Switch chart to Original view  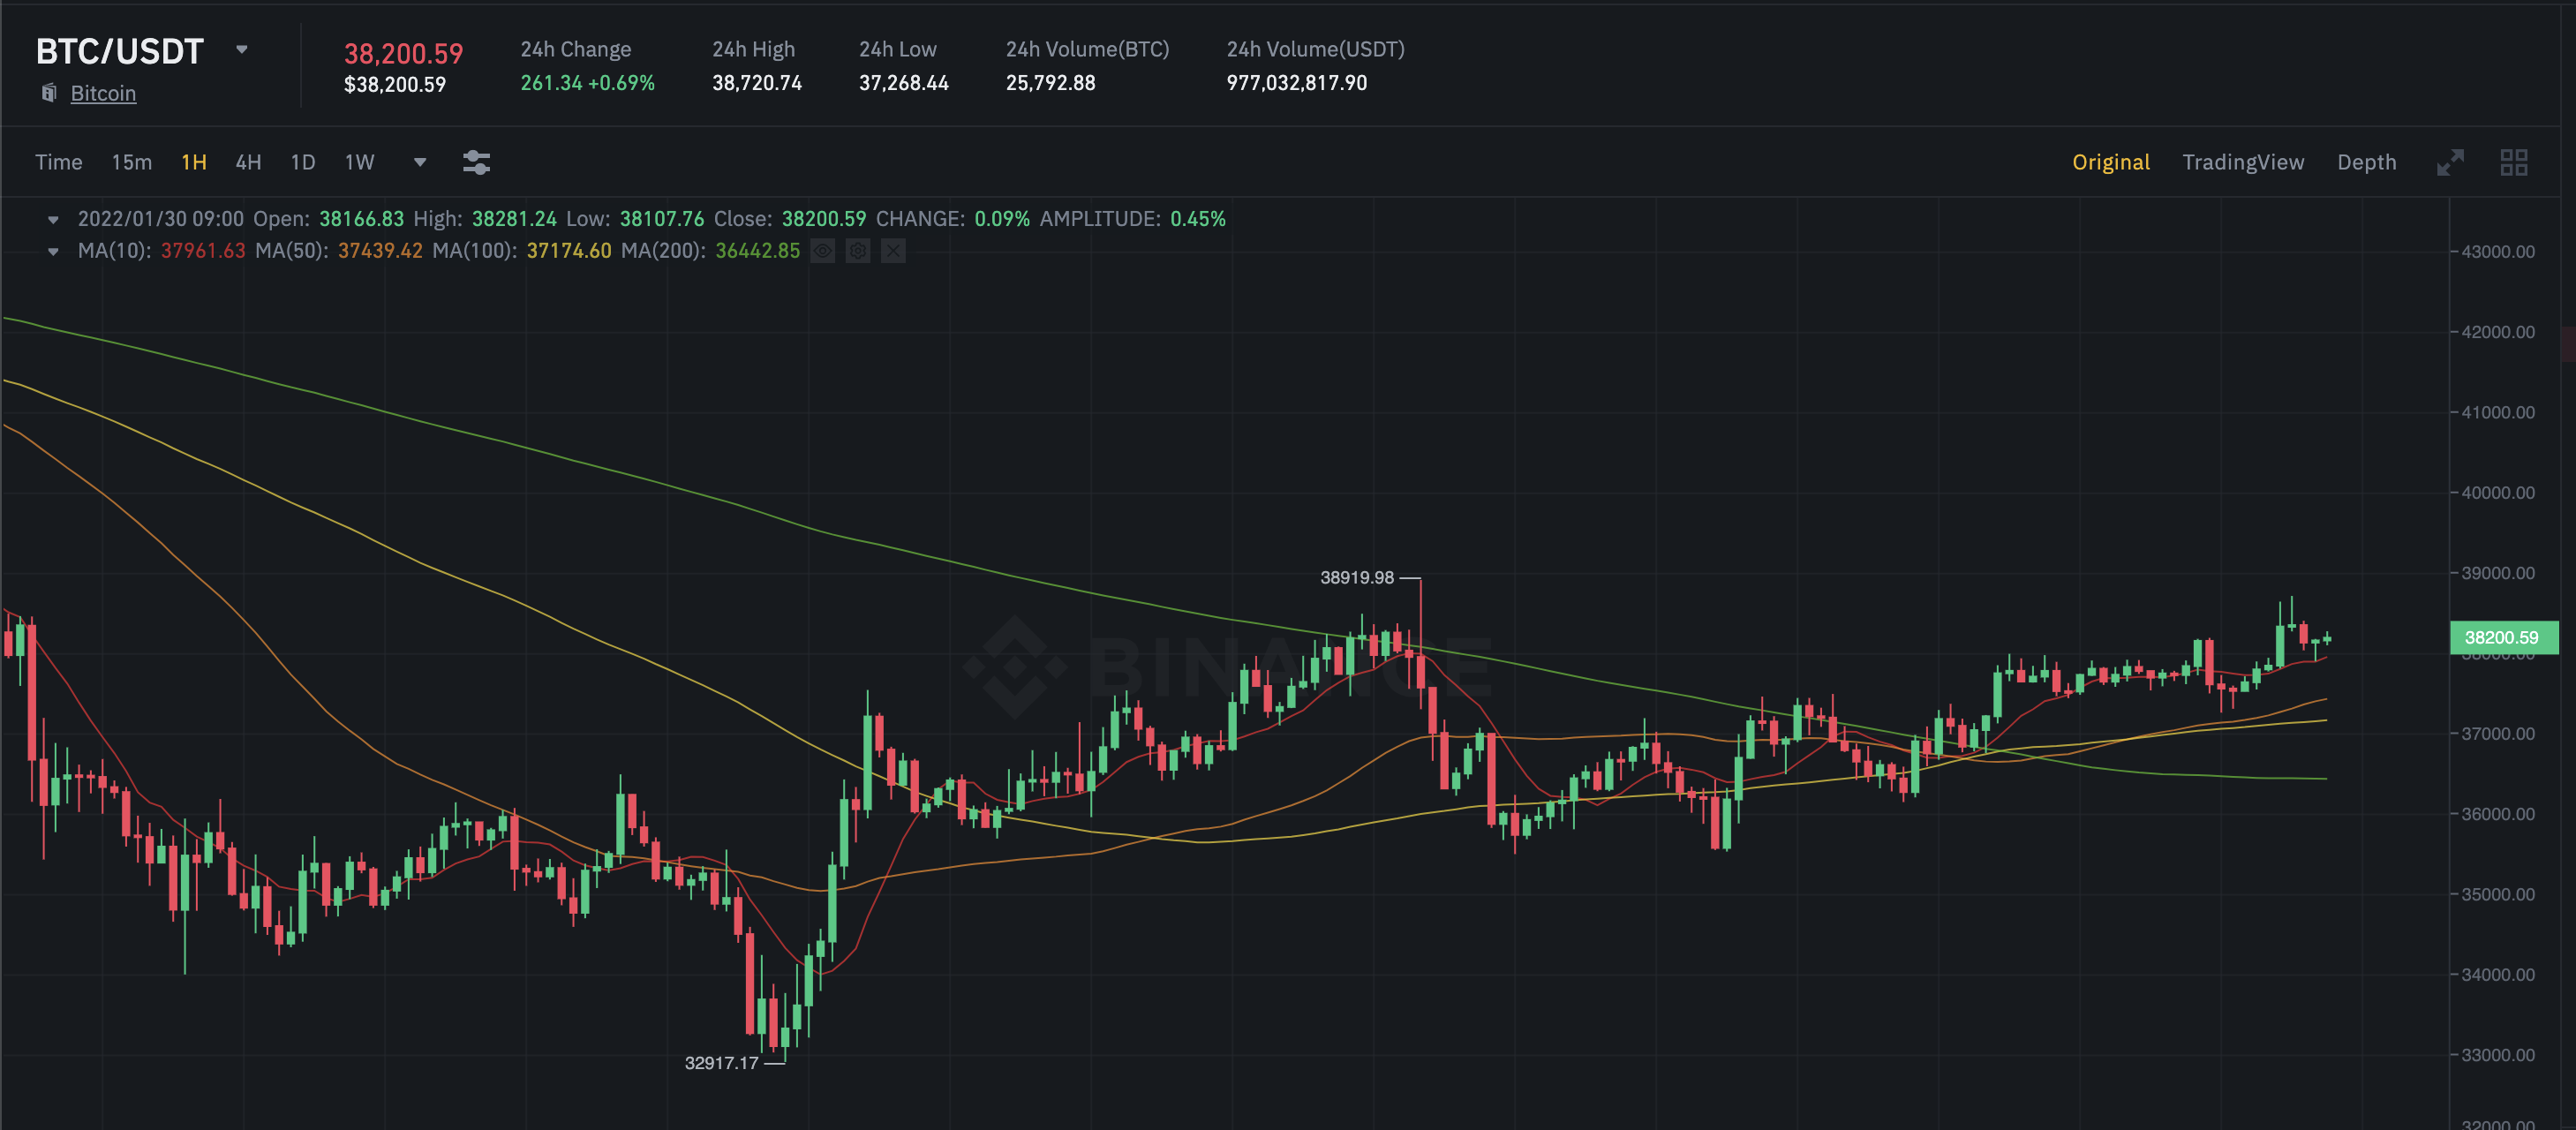pos(2110,162)
